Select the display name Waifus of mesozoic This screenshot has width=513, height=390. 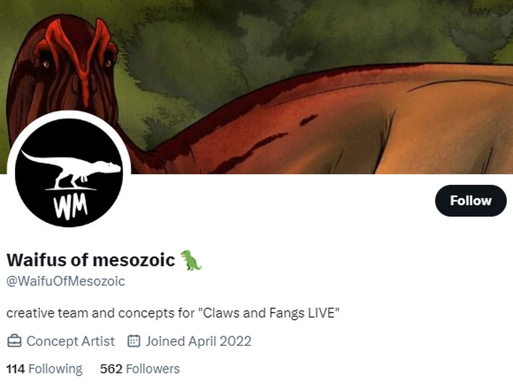click(x=90, y=260)
